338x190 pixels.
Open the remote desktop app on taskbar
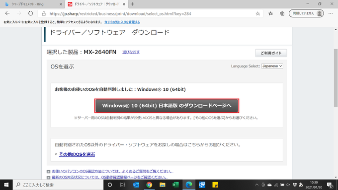202,185
